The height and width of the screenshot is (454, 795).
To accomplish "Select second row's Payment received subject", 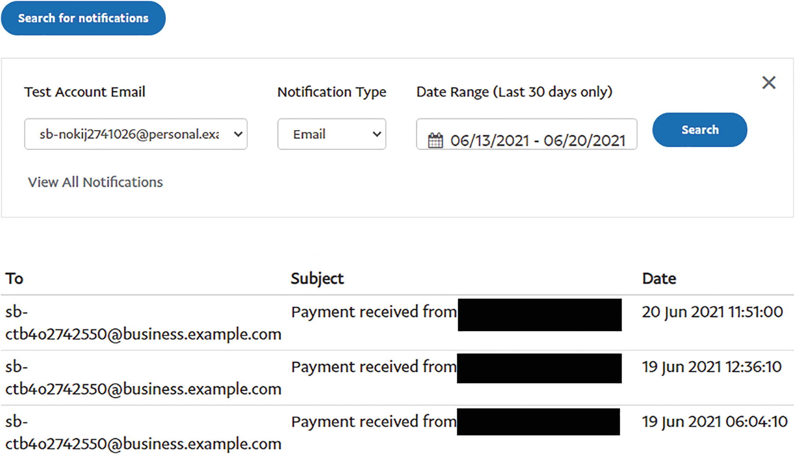I will tap(374, 367).
